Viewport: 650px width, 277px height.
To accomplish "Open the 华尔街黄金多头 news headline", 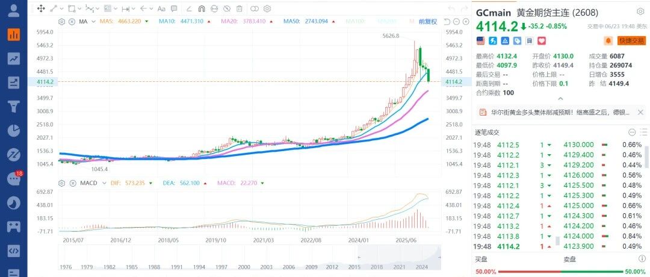I will [560, 112].
